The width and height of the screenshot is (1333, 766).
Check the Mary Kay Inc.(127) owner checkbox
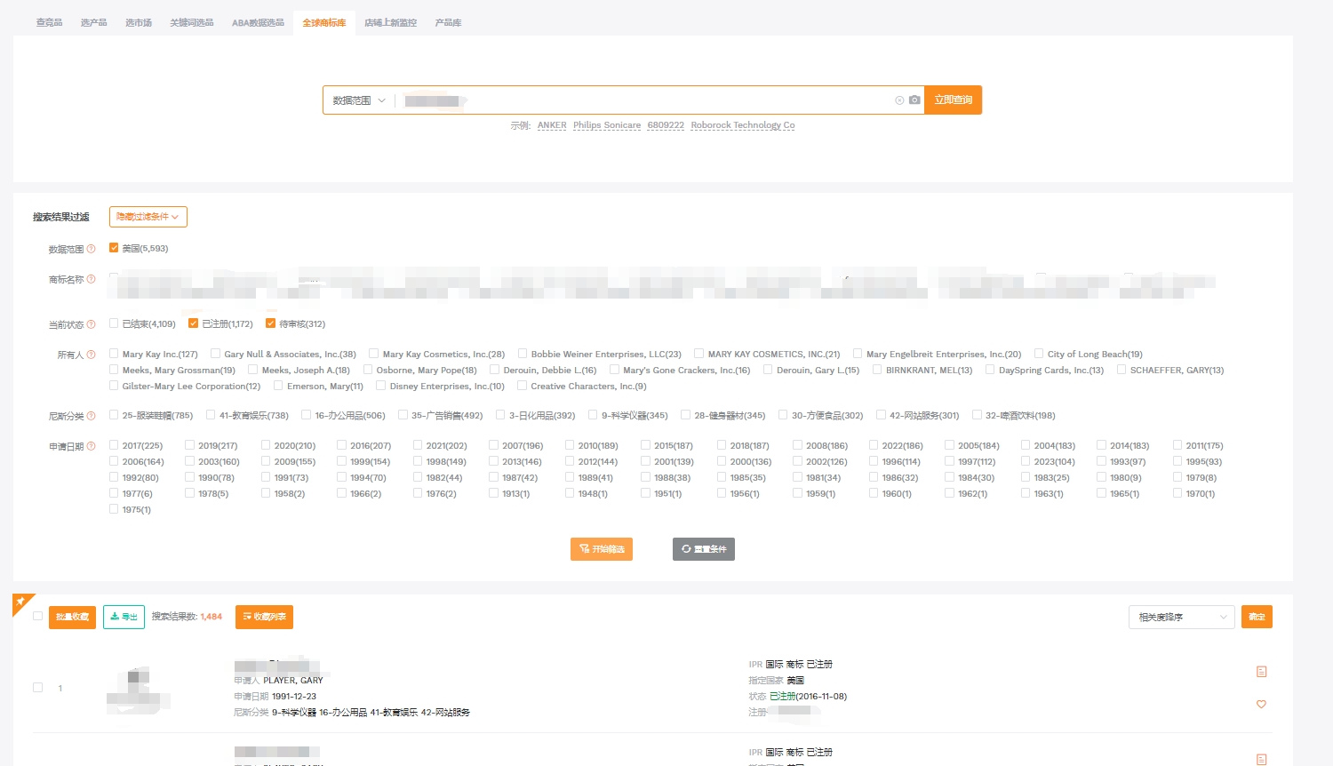pyautogui.click(x=114, y=354)
